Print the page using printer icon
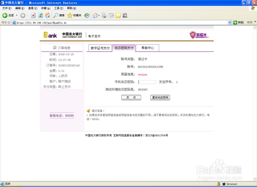The height and width of the screenshot is (187, 257). [104, 15]
